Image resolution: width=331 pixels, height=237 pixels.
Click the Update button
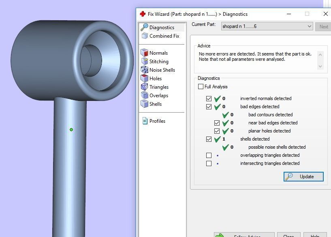coord(303,176)
